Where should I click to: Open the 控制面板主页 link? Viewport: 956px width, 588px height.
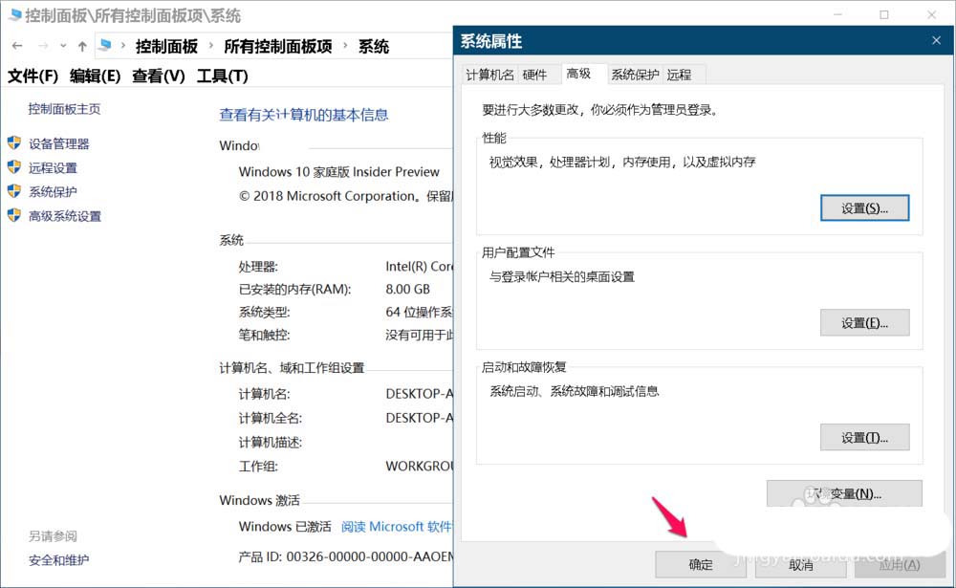click(x=64, y=109)
